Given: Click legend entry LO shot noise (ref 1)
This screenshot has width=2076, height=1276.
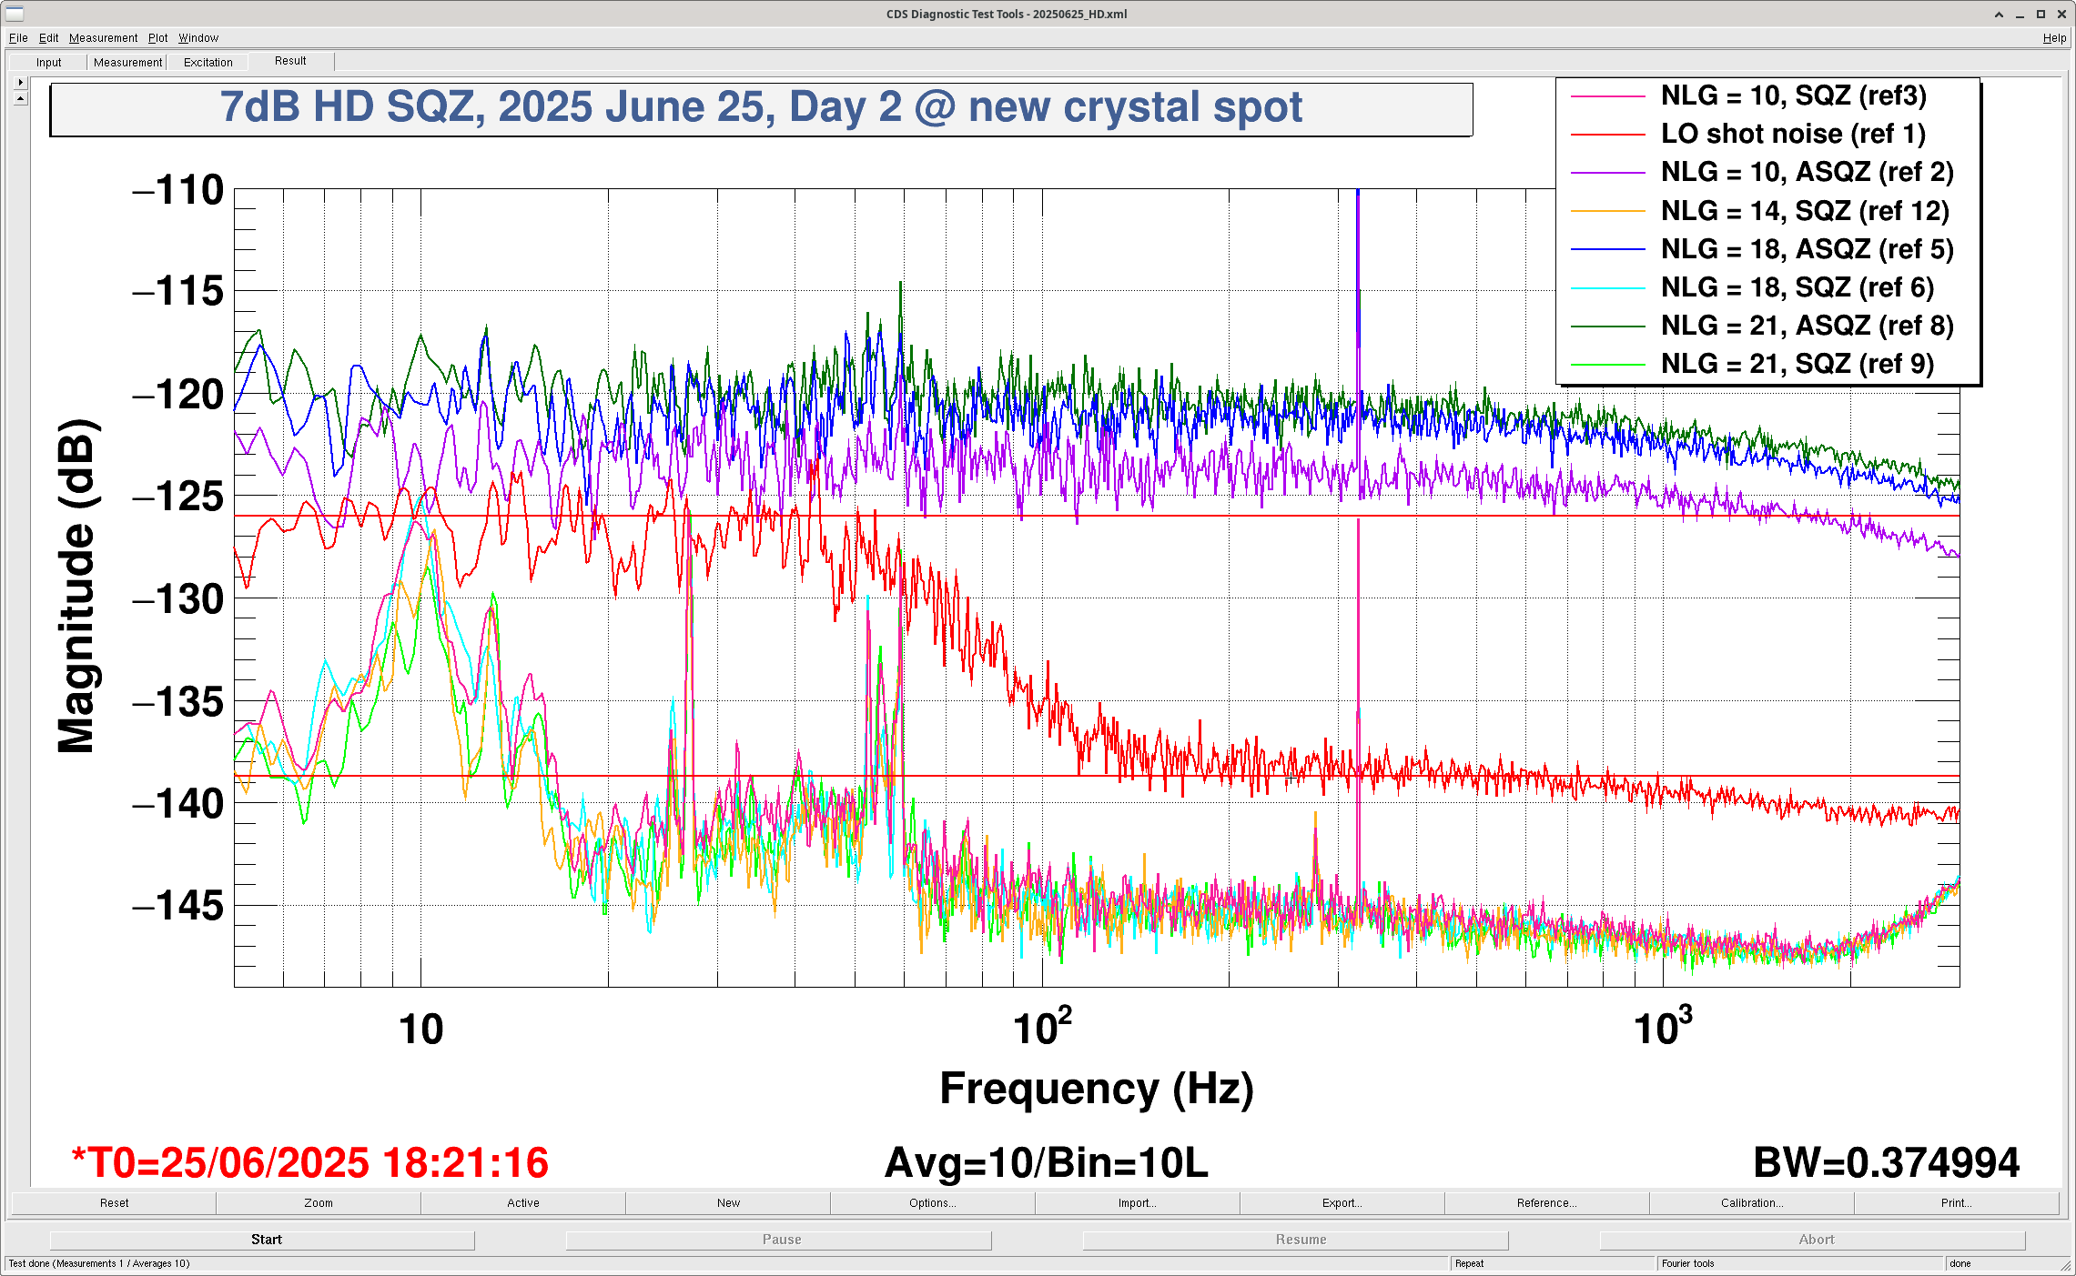Looking at the screenshot, I should click(1793, 134).
